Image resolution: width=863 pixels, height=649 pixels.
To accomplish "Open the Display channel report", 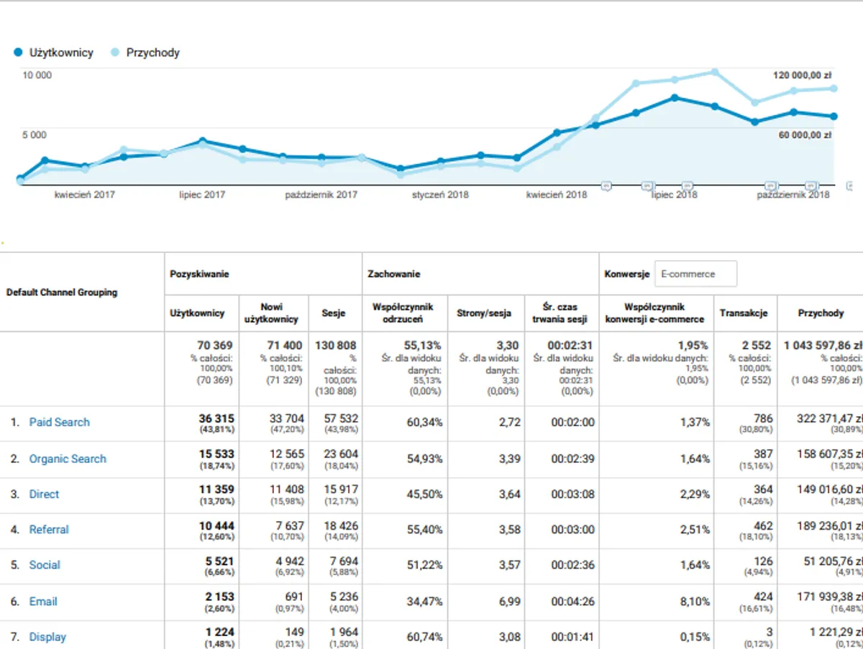I will coord(47,637).
